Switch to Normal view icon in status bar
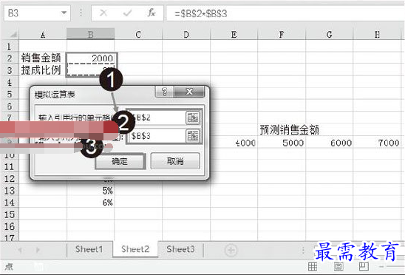 click(x=313, y=266)
